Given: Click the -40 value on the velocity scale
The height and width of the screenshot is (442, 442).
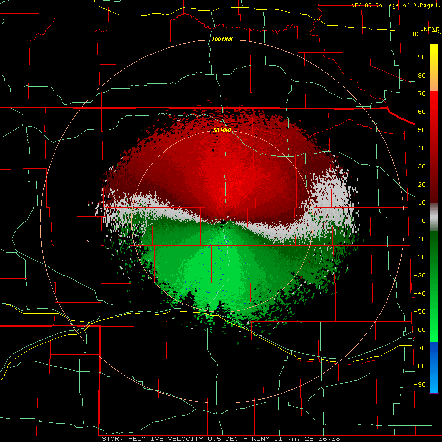Looking at the screenshot, I should tap(420, 294).
